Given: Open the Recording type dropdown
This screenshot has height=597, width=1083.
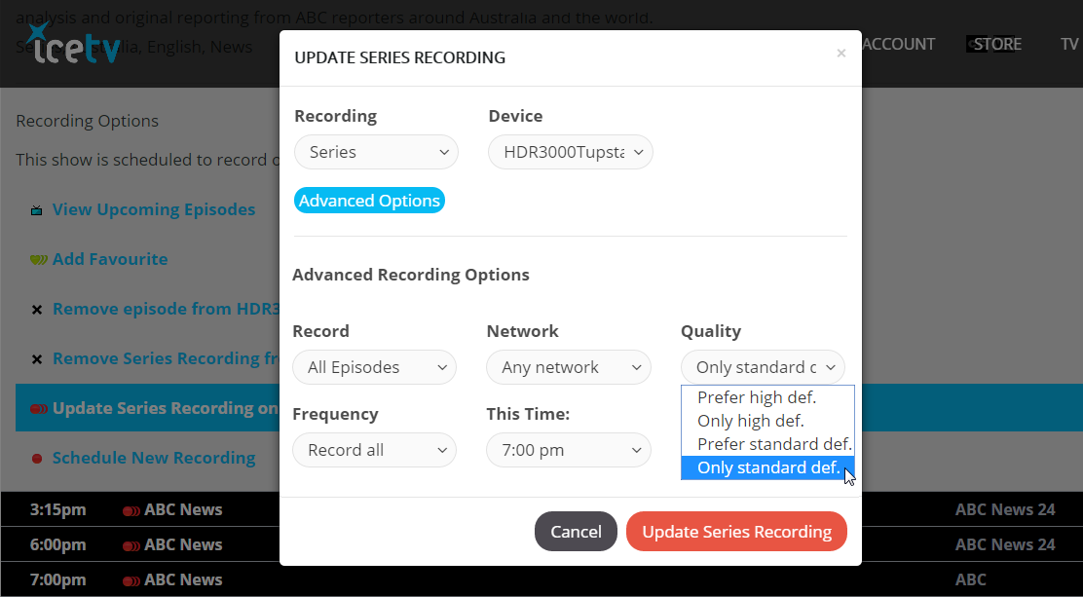Looking at the screenshot, I should [377, 152].
